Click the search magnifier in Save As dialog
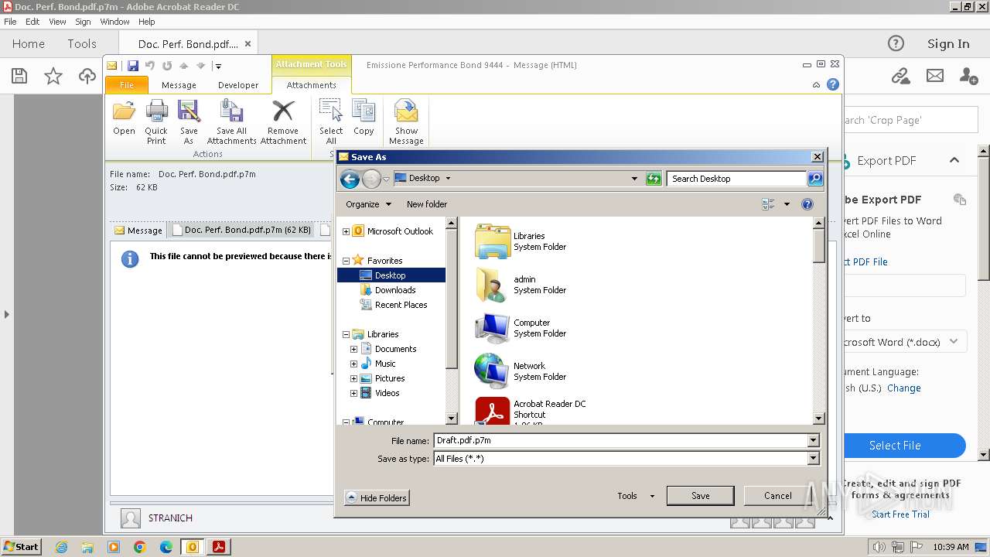The image size is (990, 557). 815,179
